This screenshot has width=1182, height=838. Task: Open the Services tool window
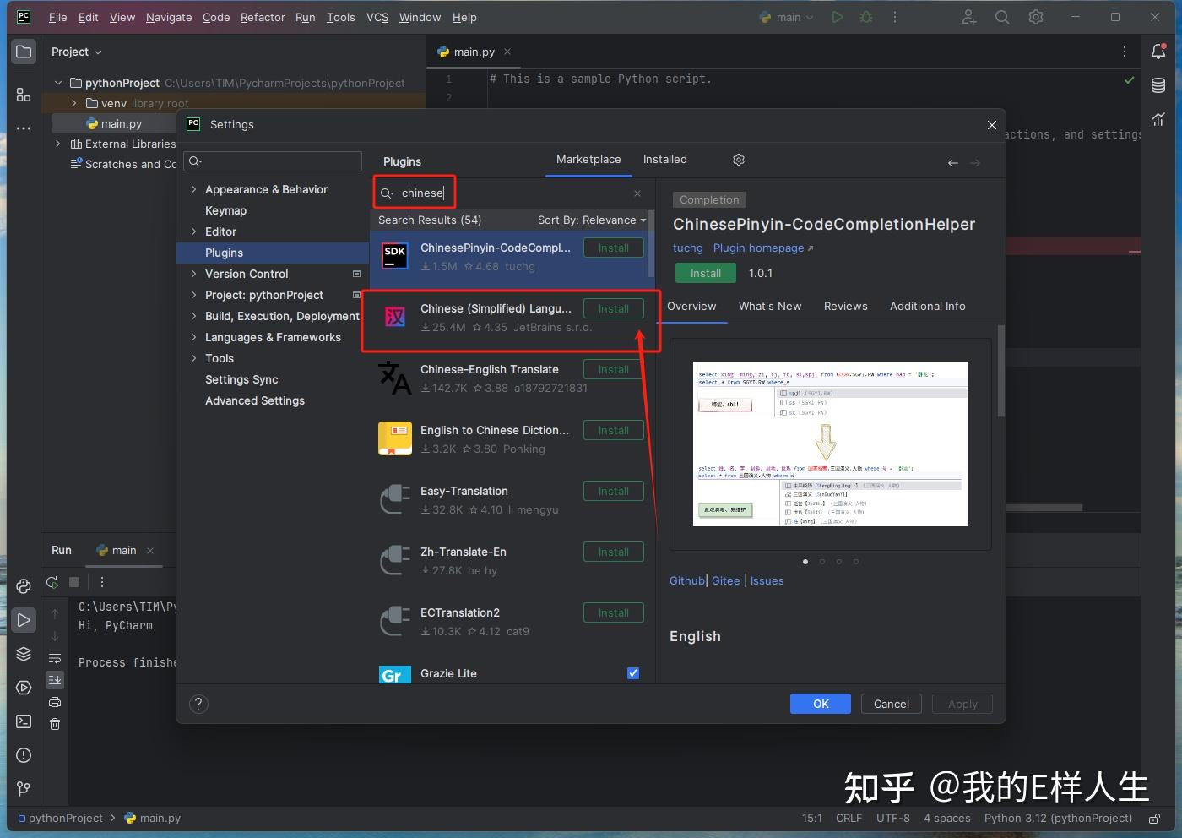point(24,687)
